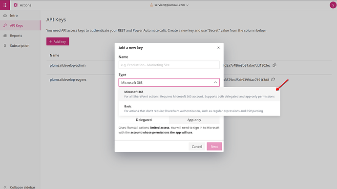337x189 pixels.
Task: Click the plumsaildevelop-admin key name
Action: [x=67, y=65]
